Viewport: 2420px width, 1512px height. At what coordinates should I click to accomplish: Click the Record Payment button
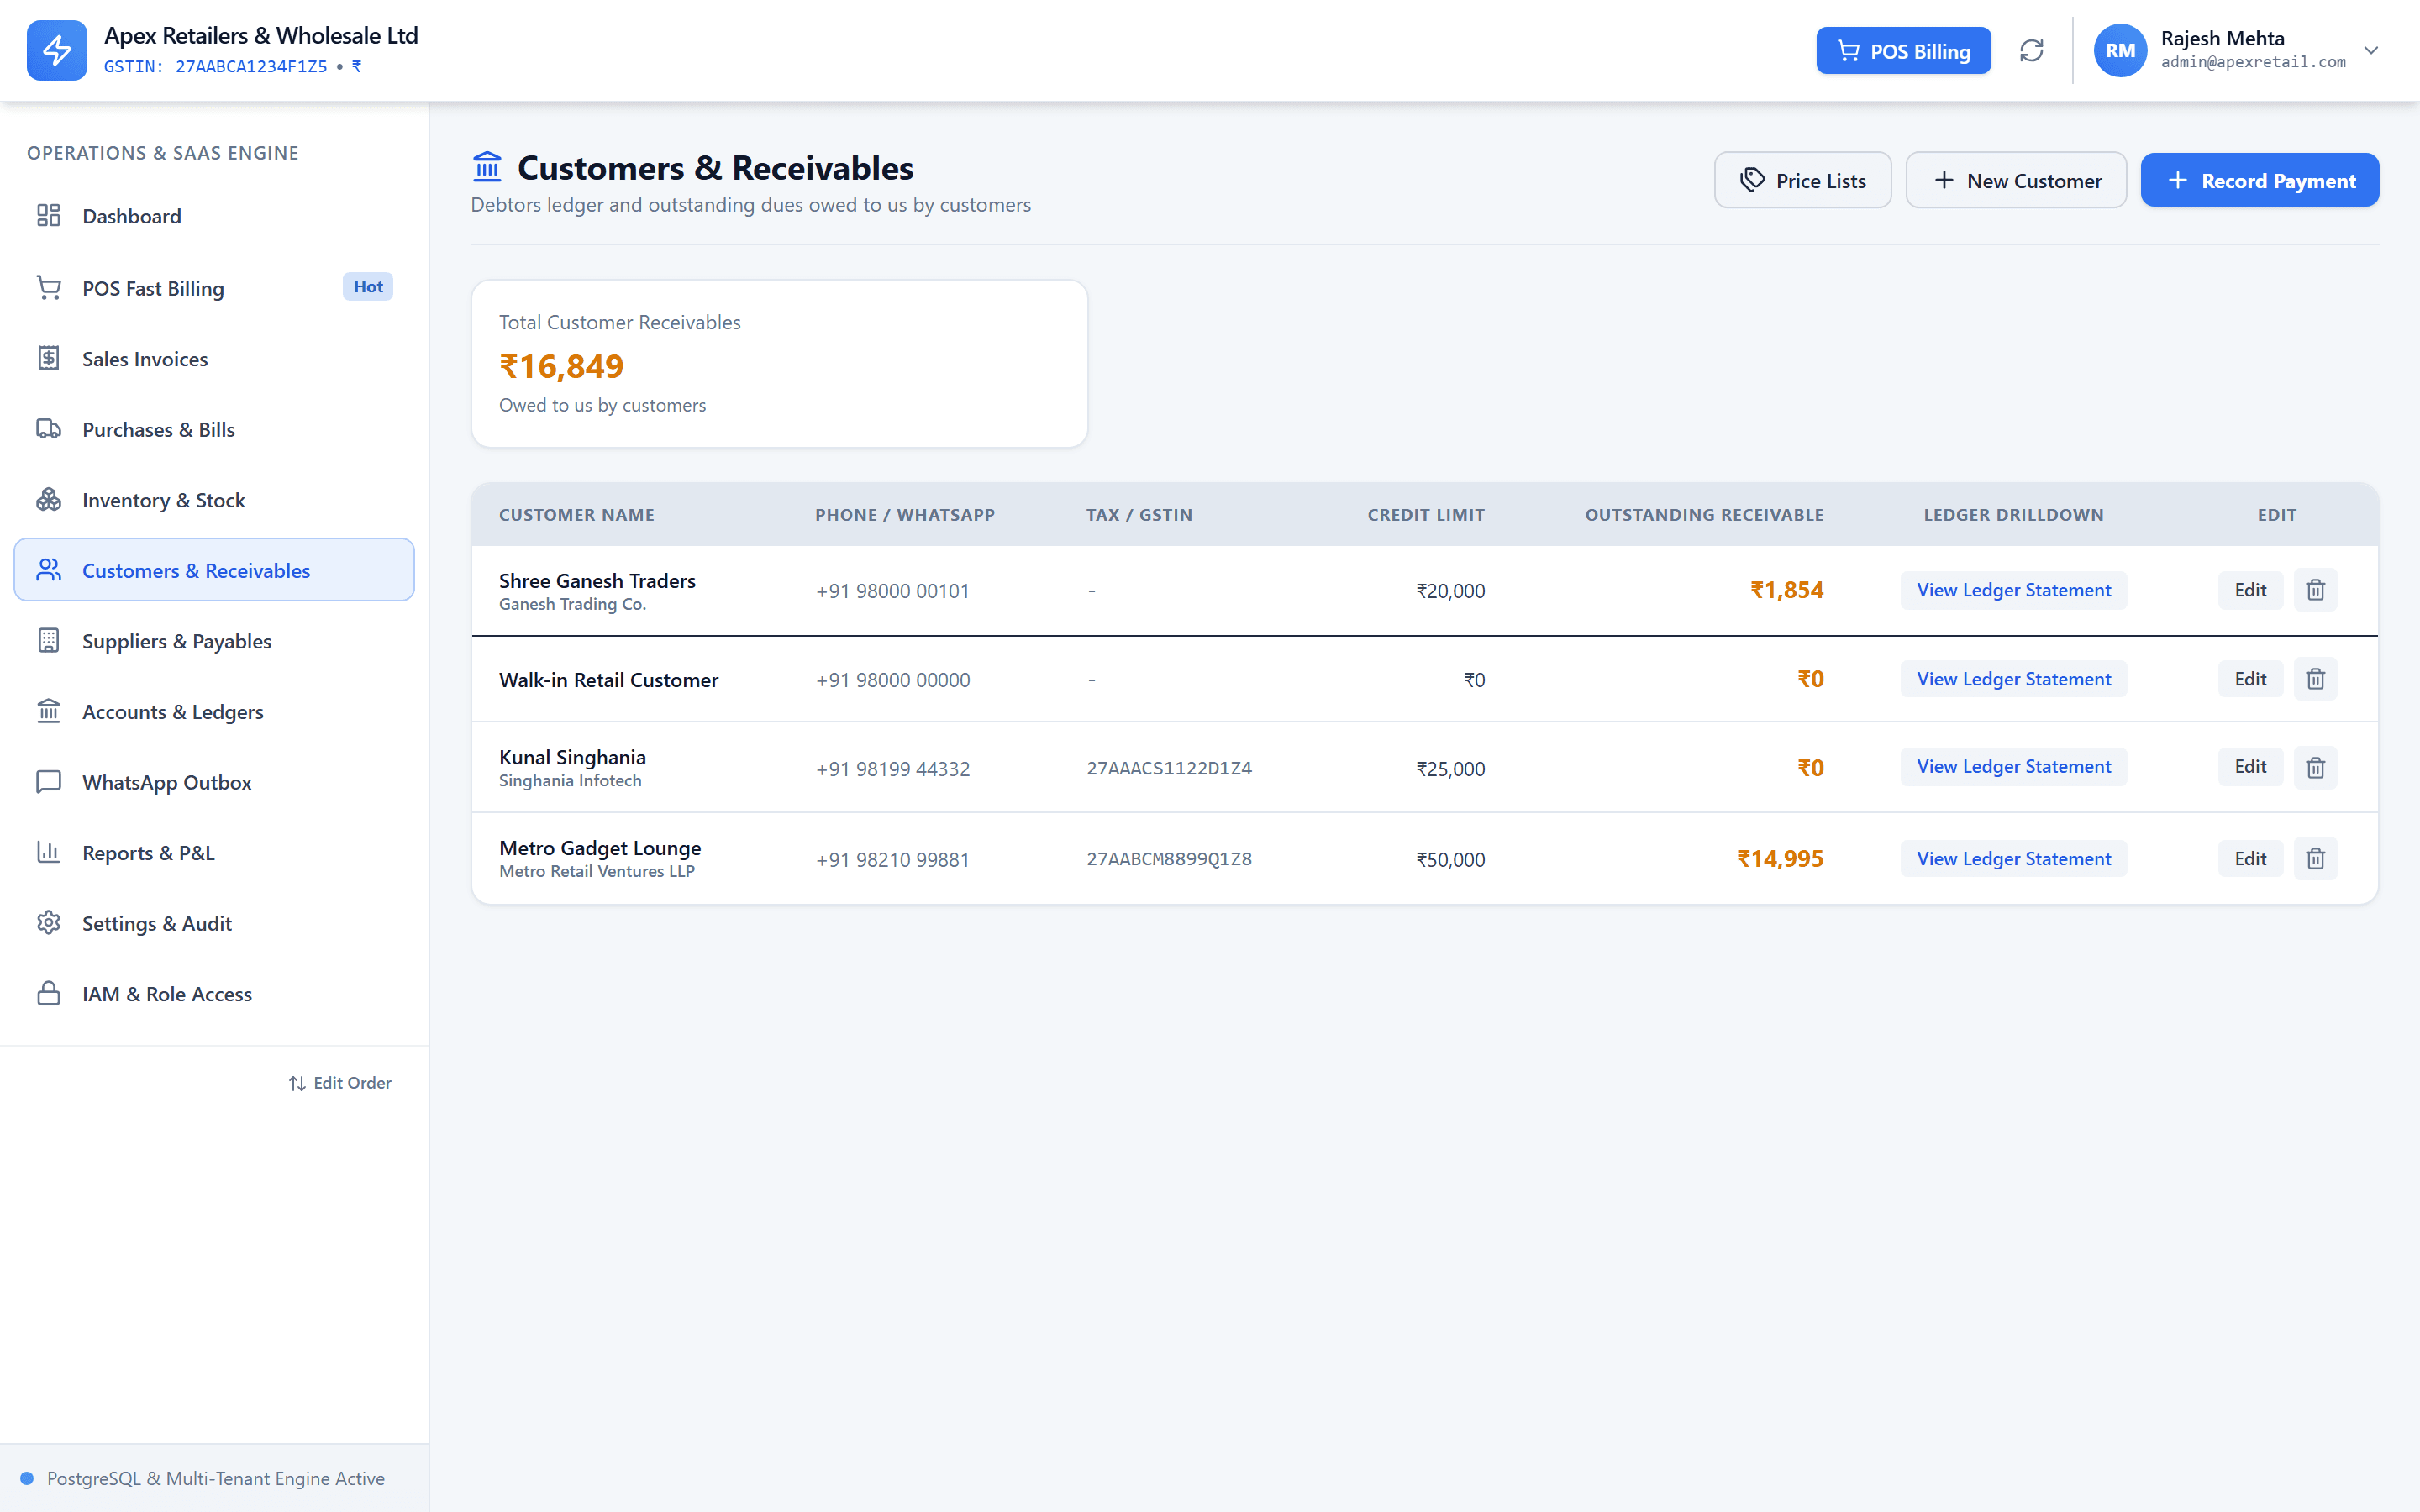[2259, 180]
